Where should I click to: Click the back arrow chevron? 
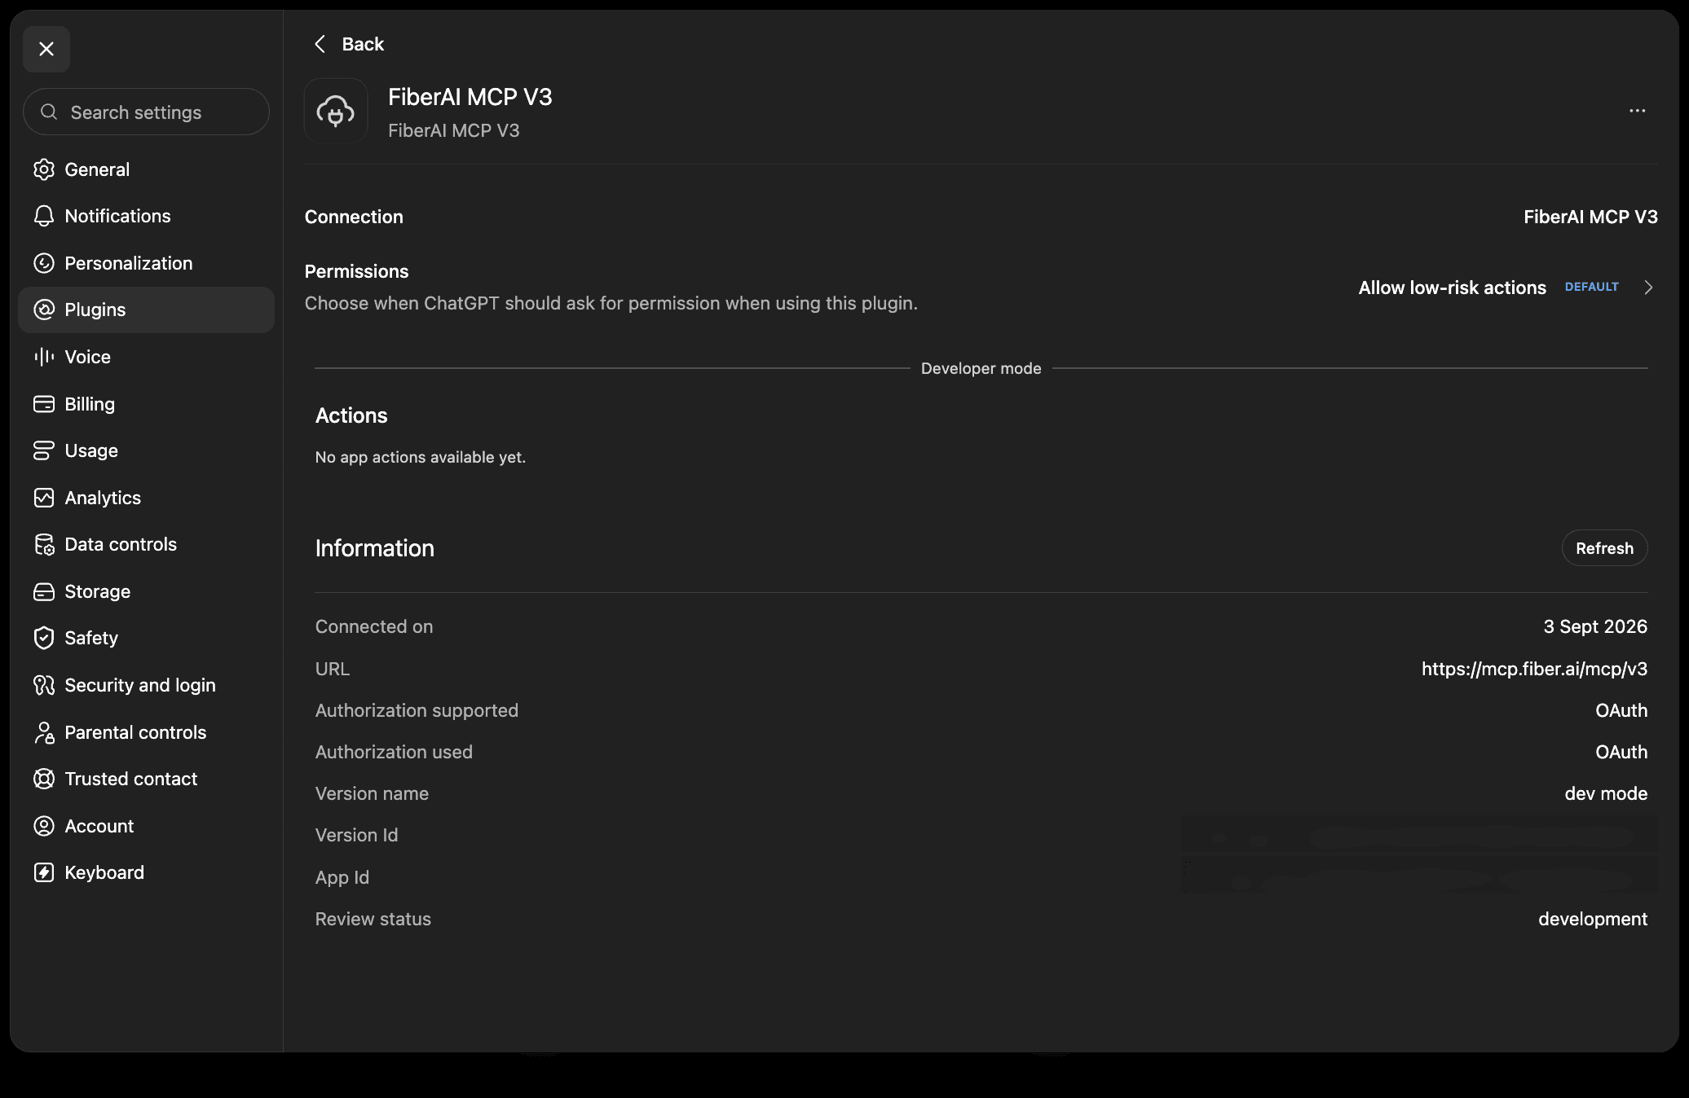[320, 44]
